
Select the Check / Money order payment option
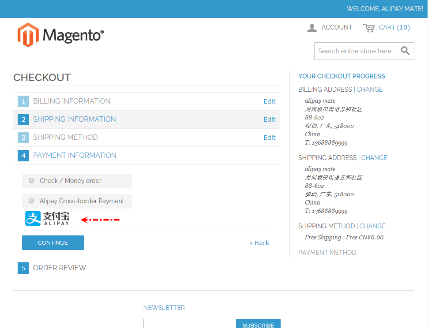(31, 180)
